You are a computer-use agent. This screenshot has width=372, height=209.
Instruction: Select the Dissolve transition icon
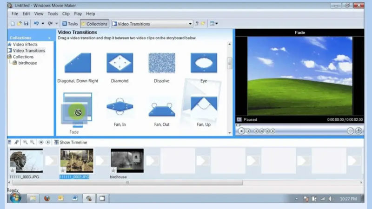point(161,63)
